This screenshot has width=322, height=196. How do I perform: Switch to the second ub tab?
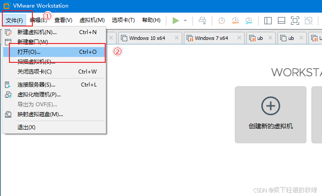(291, 38)
